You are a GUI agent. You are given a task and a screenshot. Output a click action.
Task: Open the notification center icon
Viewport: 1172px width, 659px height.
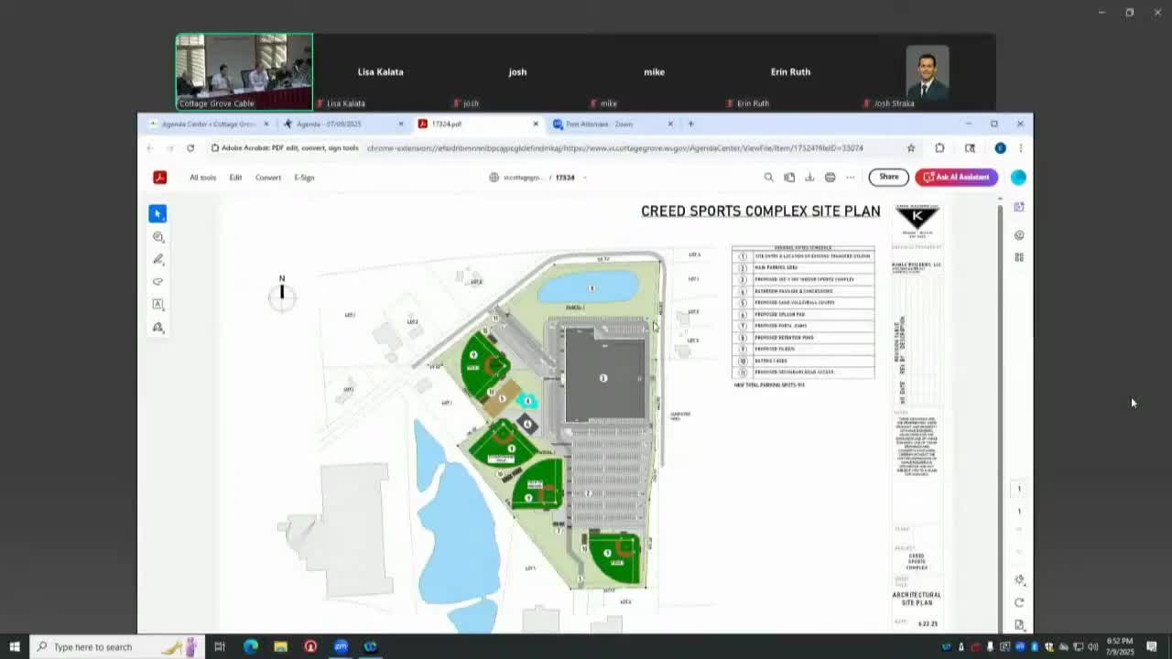[1152, 647]
